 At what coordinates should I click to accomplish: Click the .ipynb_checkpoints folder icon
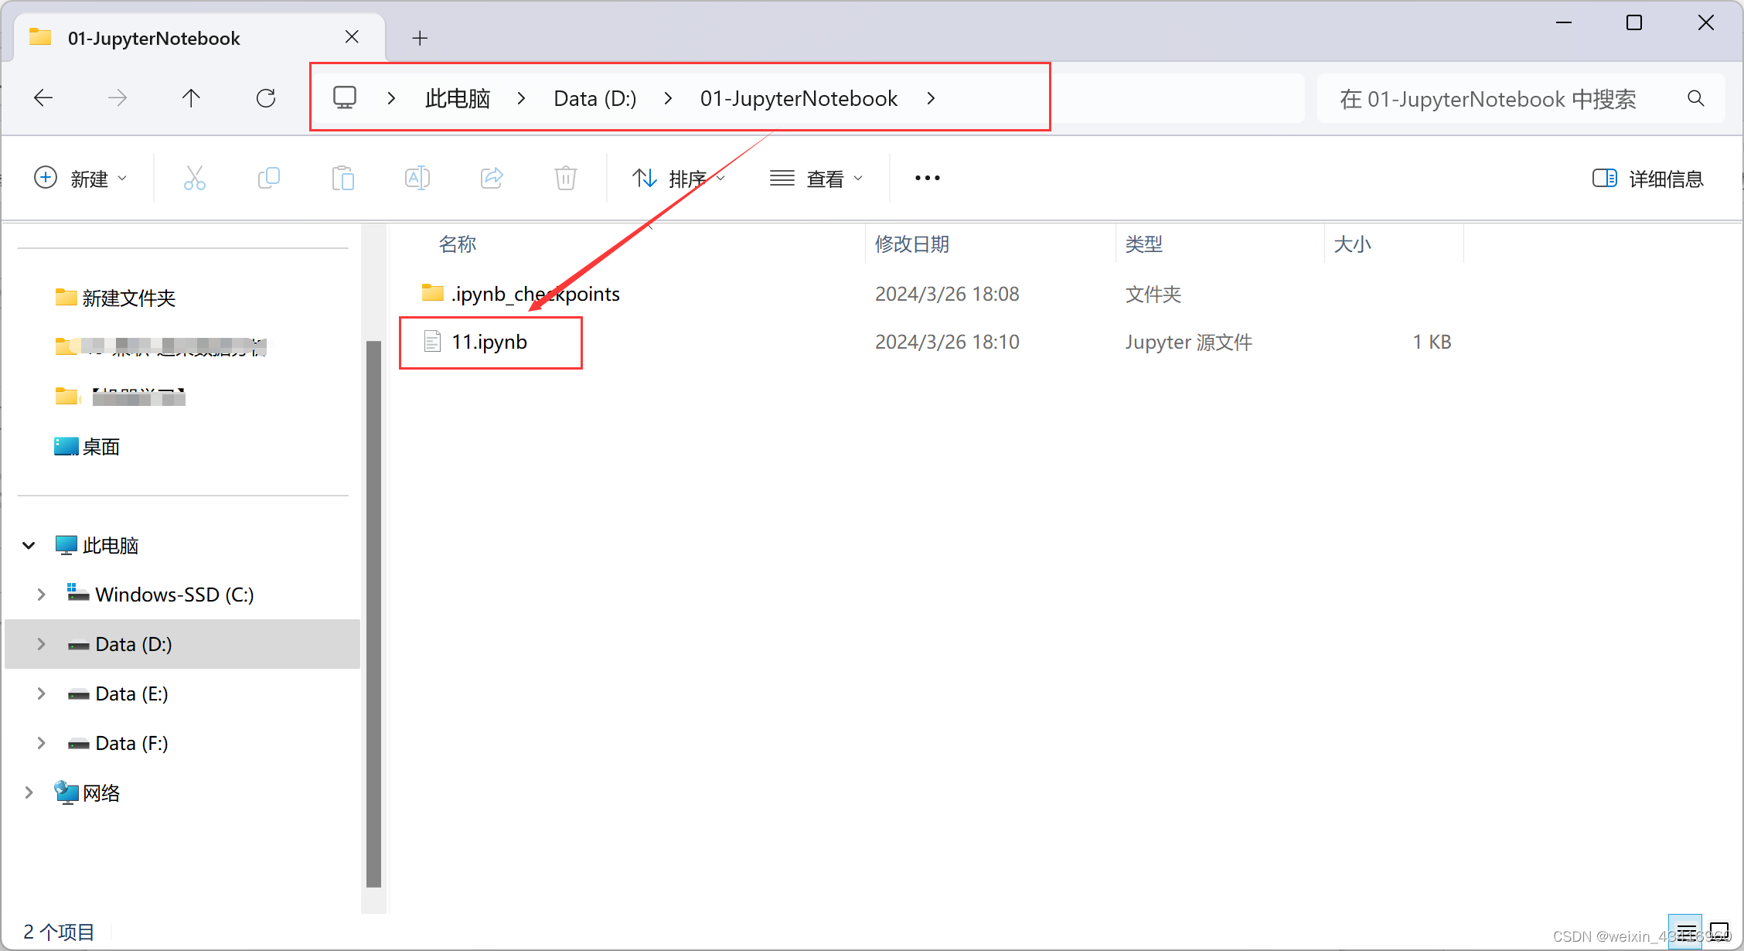[432, 292]
